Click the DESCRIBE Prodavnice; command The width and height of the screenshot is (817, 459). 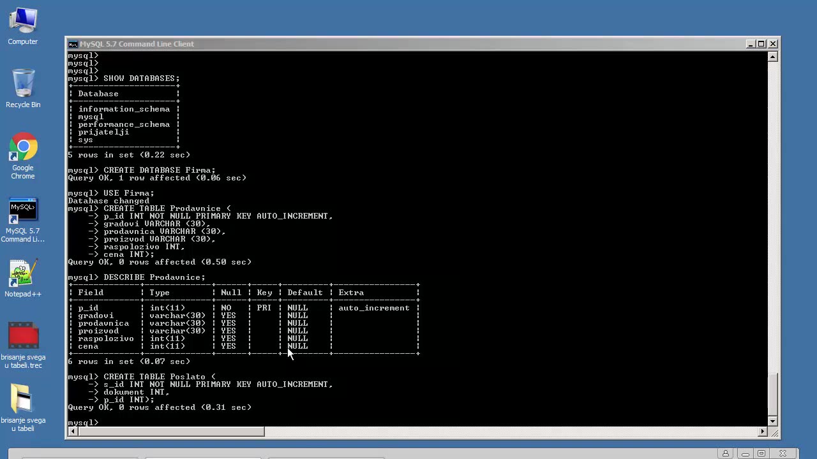[x=154, y=277]
